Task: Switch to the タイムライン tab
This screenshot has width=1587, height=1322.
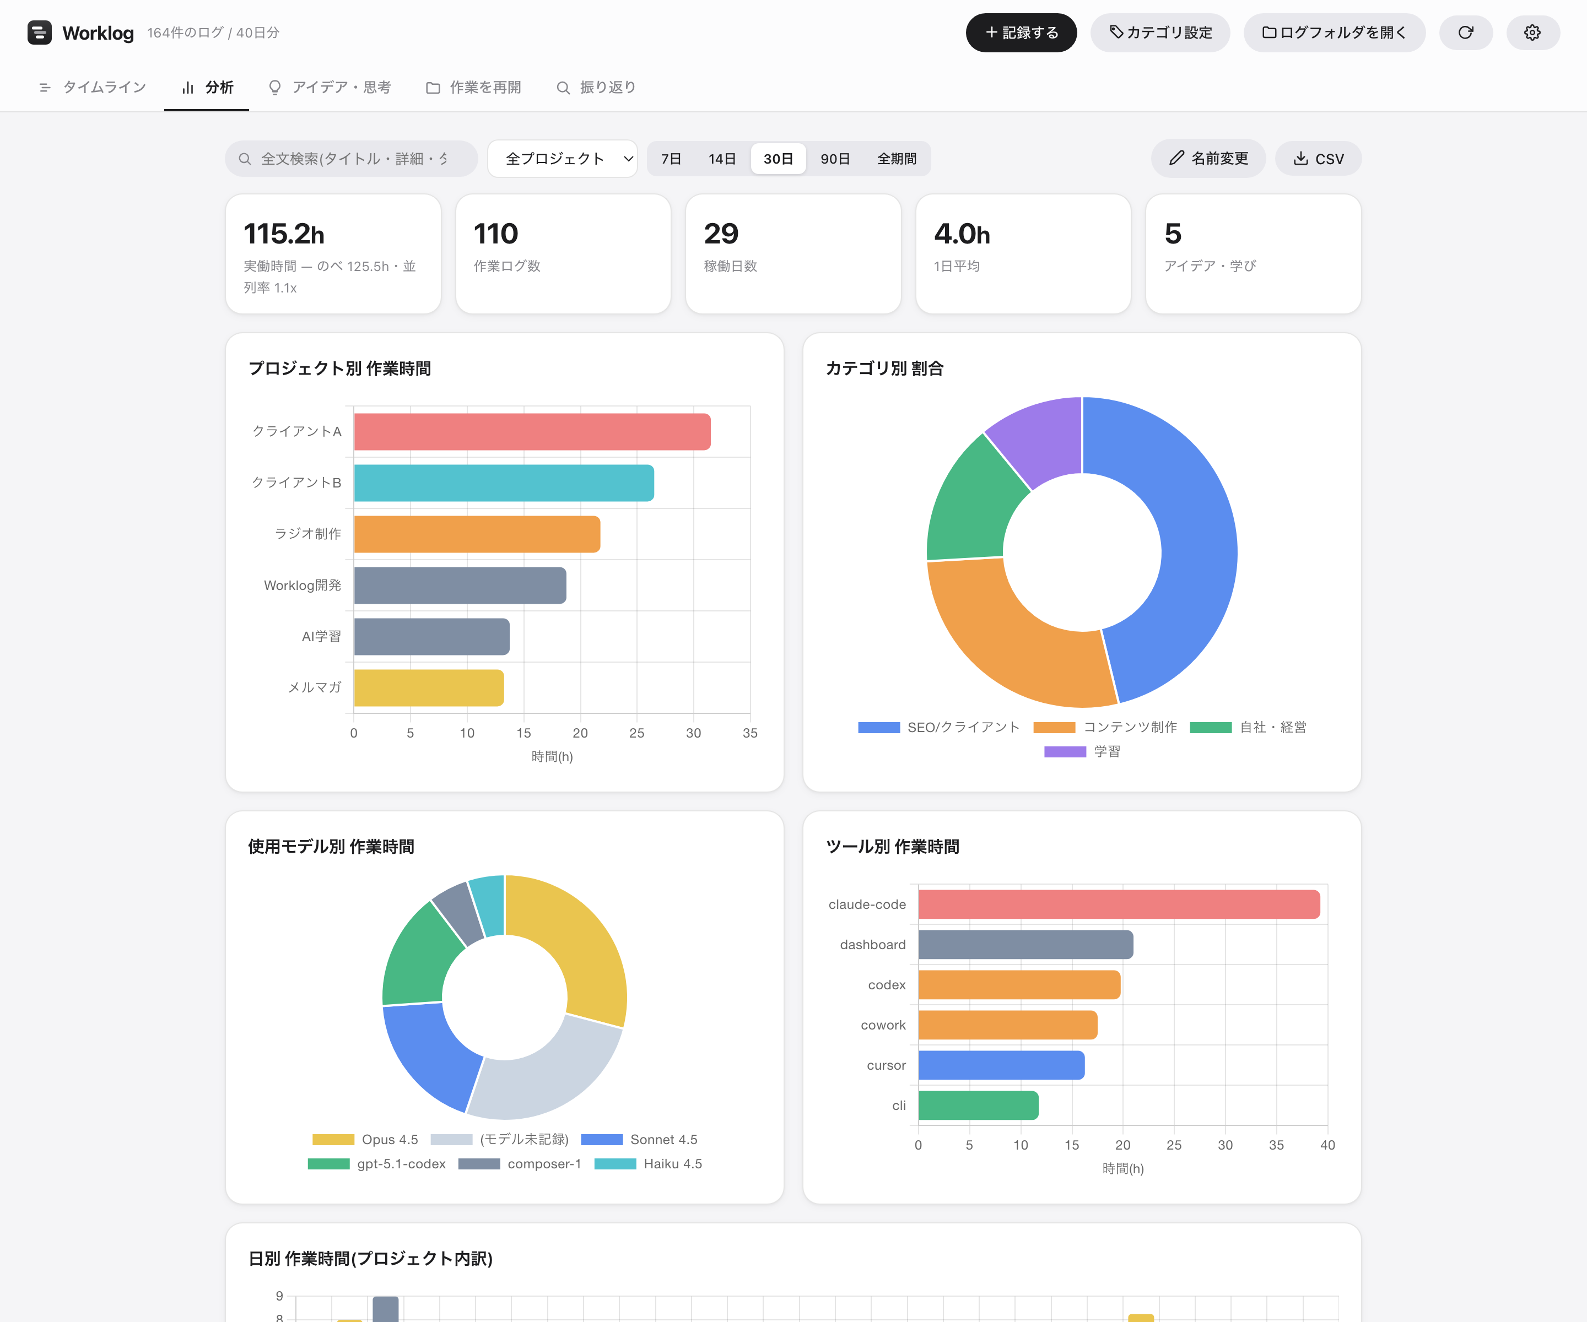Action: point(92,88)
